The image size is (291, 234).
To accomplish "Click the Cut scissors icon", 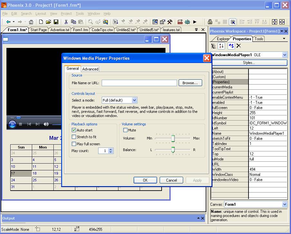I will [66, 22].
